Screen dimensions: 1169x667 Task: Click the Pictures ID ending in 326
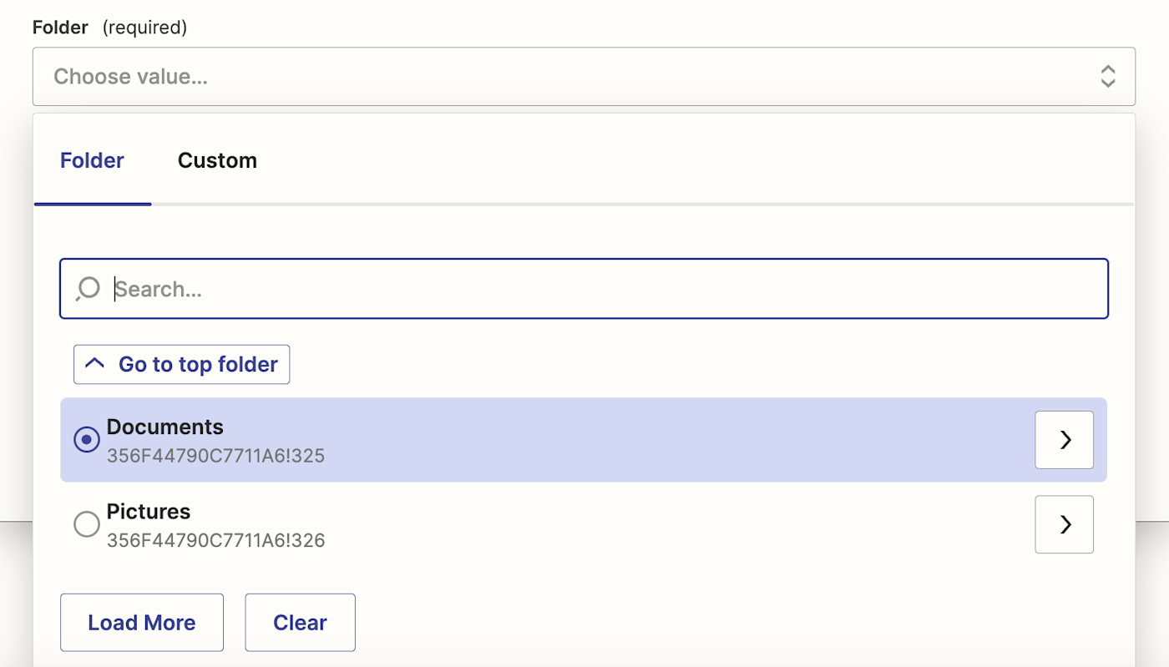coord(215,540)
